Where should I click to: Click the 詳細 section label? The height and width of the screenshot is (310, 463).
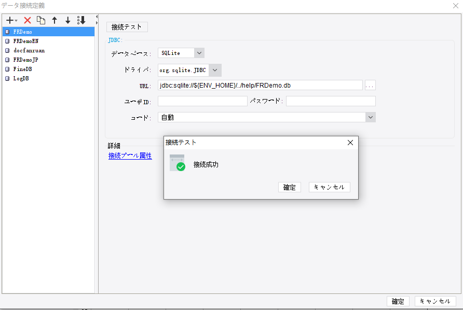[x=114, y=146]
